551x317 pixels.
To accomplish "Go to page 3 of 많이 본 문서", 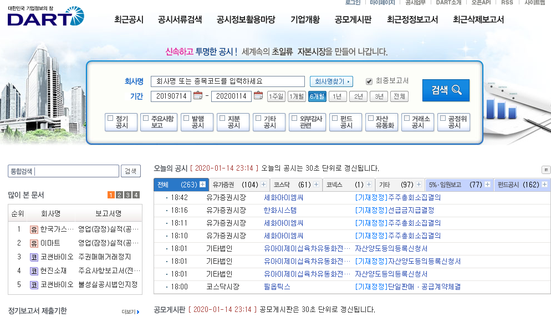I will click(127, 195).
